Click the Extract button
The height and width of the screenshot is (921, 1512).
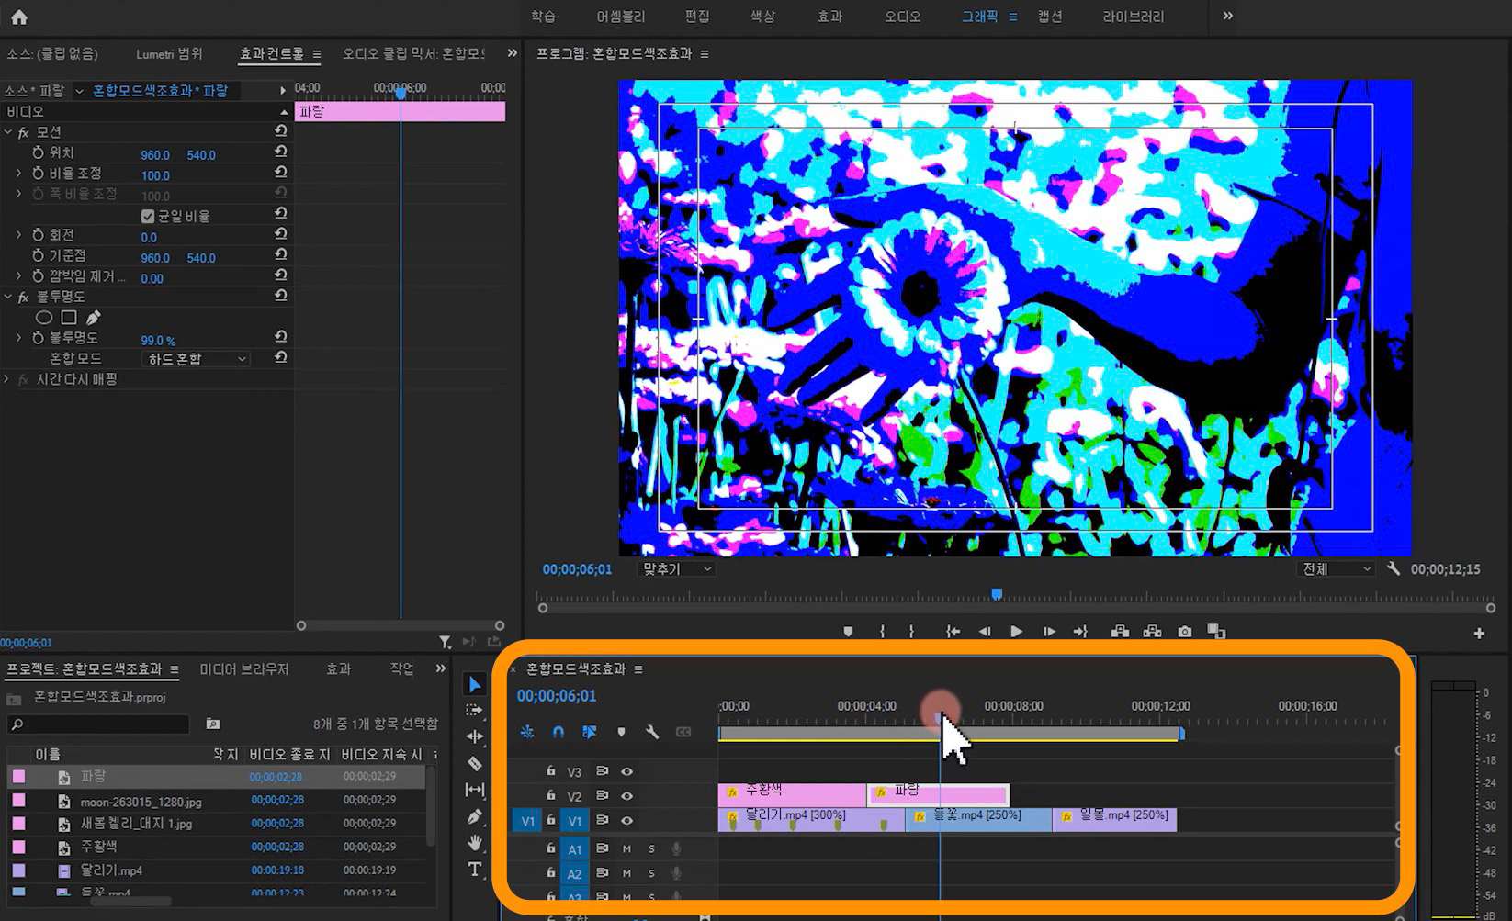(x=1152, y=632)
